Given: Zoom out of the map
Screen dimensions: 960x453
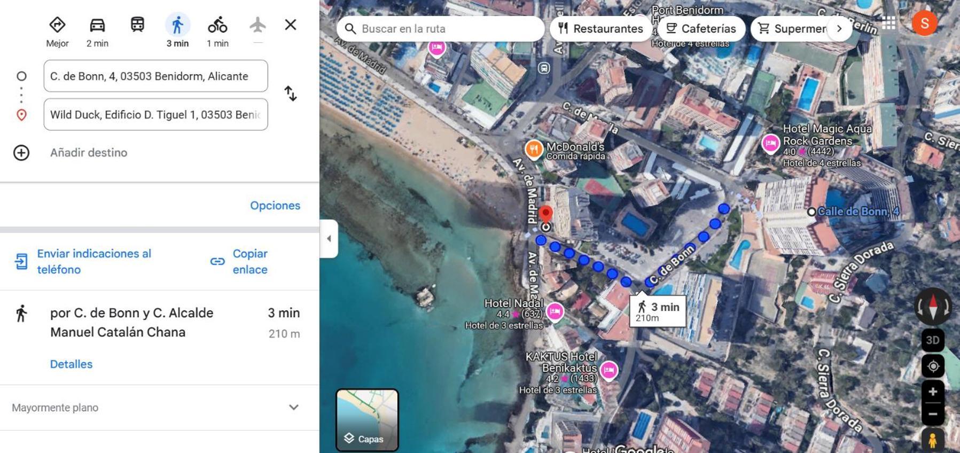Looking at the screenshot, I should [933, 414].
